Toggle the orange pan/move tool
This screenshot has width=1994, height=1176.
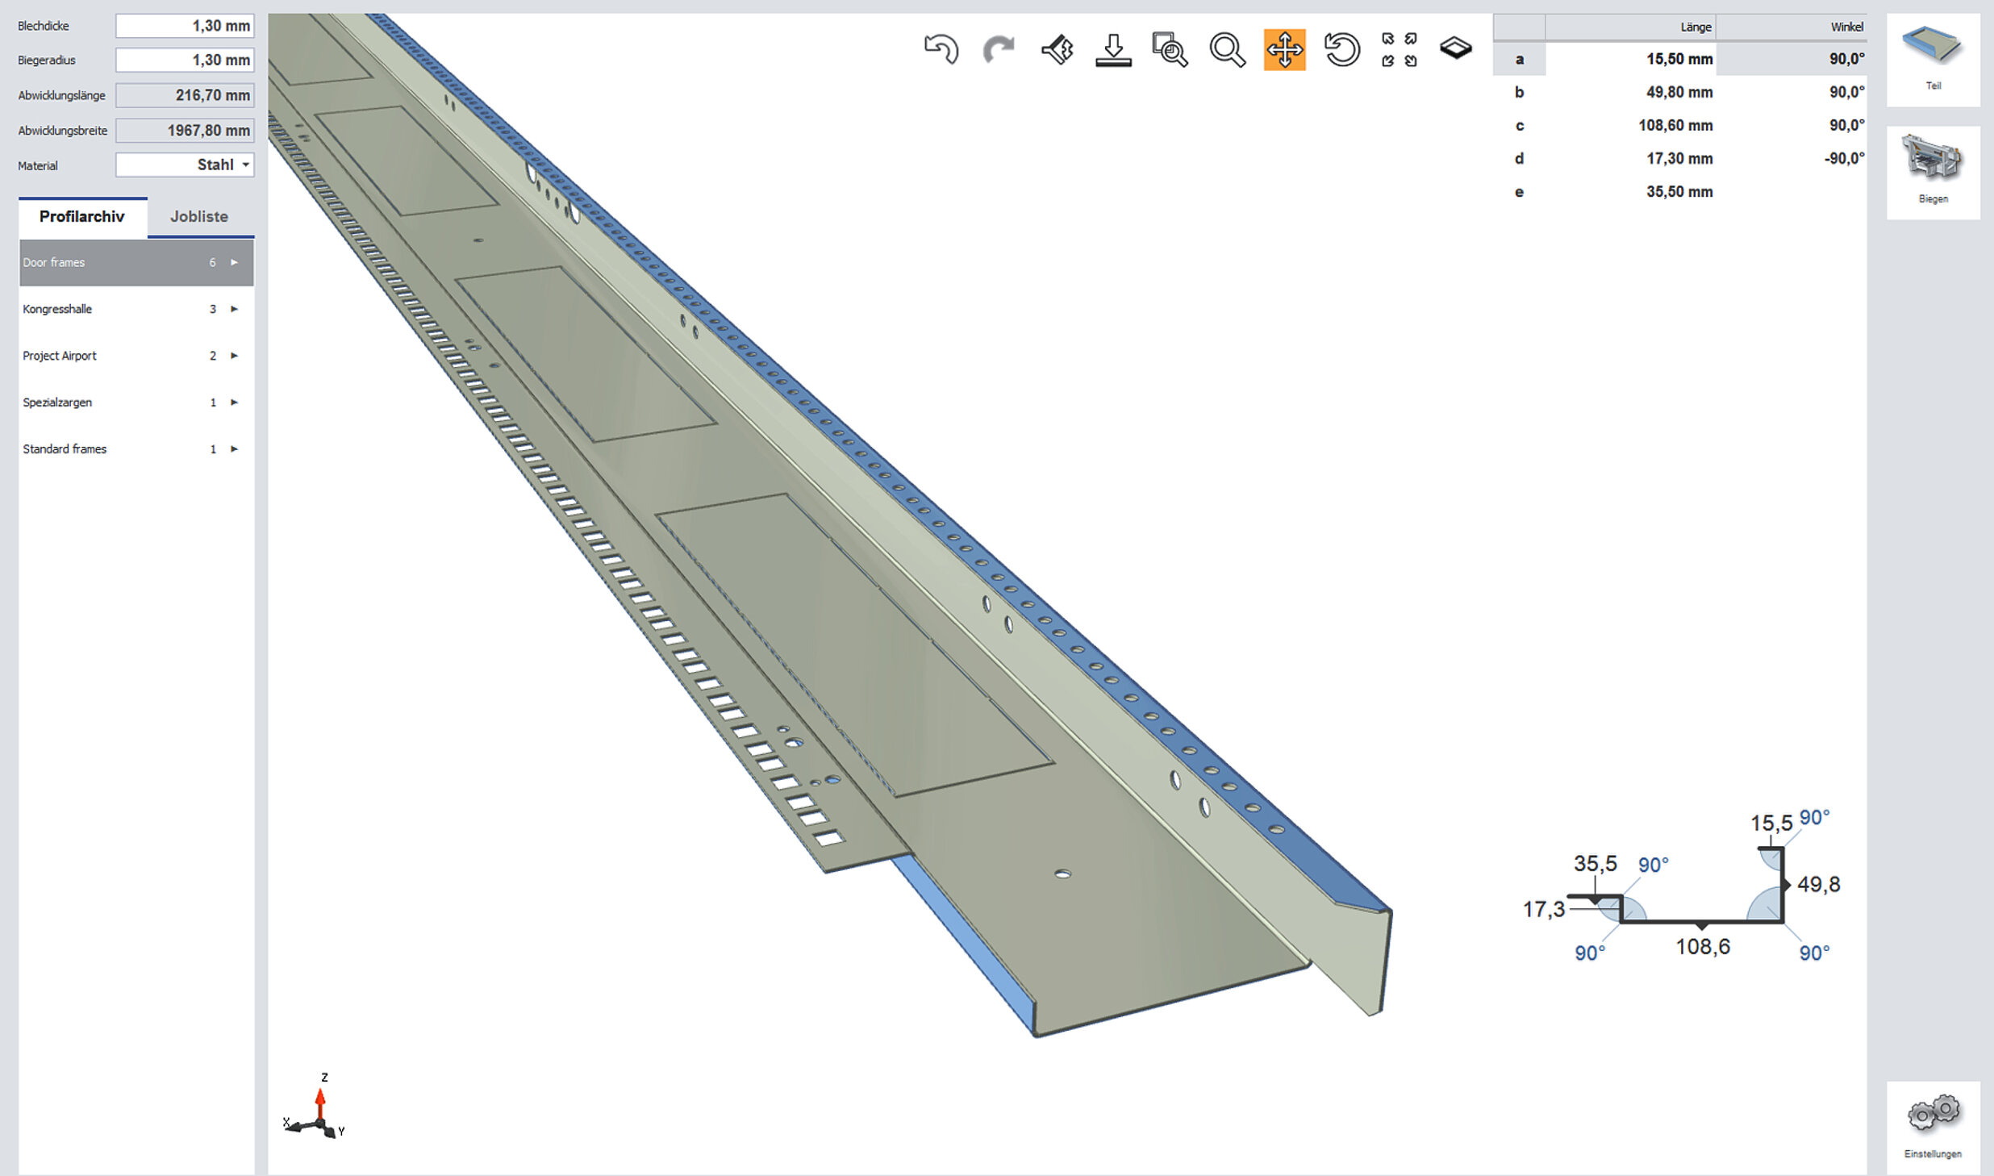(x=1284, y=50)
